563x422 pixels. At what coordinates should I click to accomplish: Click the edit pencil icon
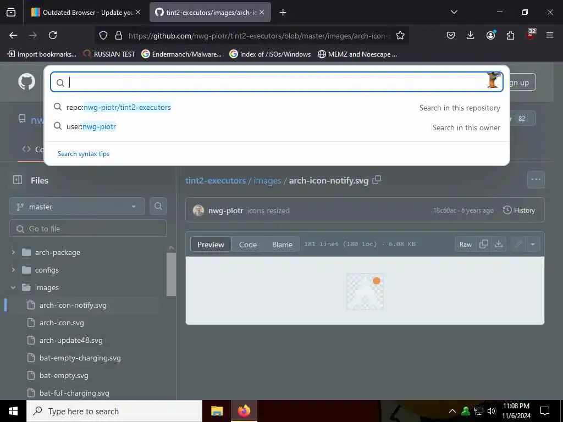coord(518,244)
